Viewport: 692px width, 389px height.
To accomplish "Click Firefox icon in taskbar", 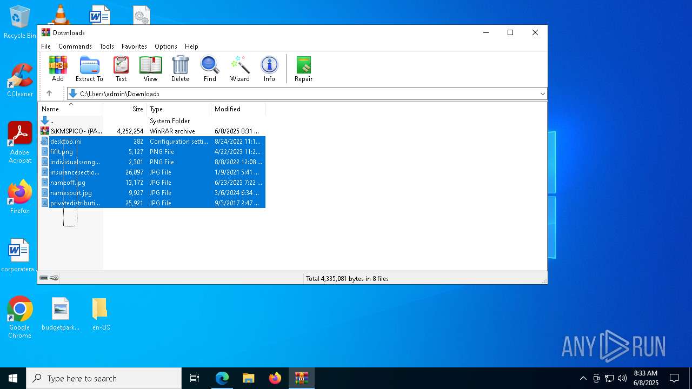I will 275,378.
